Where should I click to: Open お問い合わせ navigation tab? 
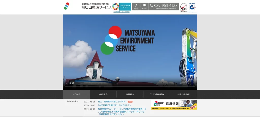pyautogui.click(x=184, y=94)
